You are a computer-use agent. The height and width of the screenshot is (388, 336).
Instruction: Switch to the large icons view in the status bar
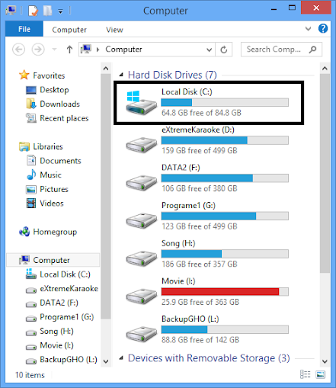pos(320,374)
